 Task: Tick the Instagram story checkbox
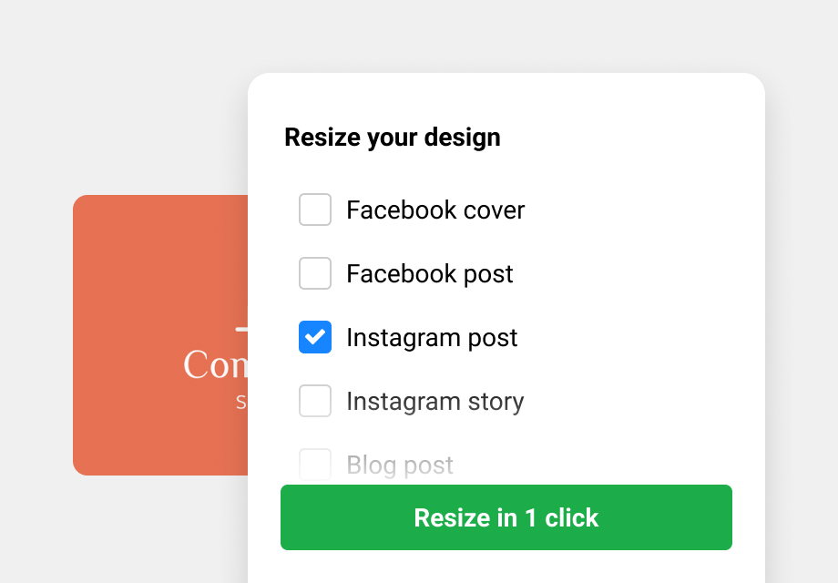pyautogui.click(x=315, y=401)
